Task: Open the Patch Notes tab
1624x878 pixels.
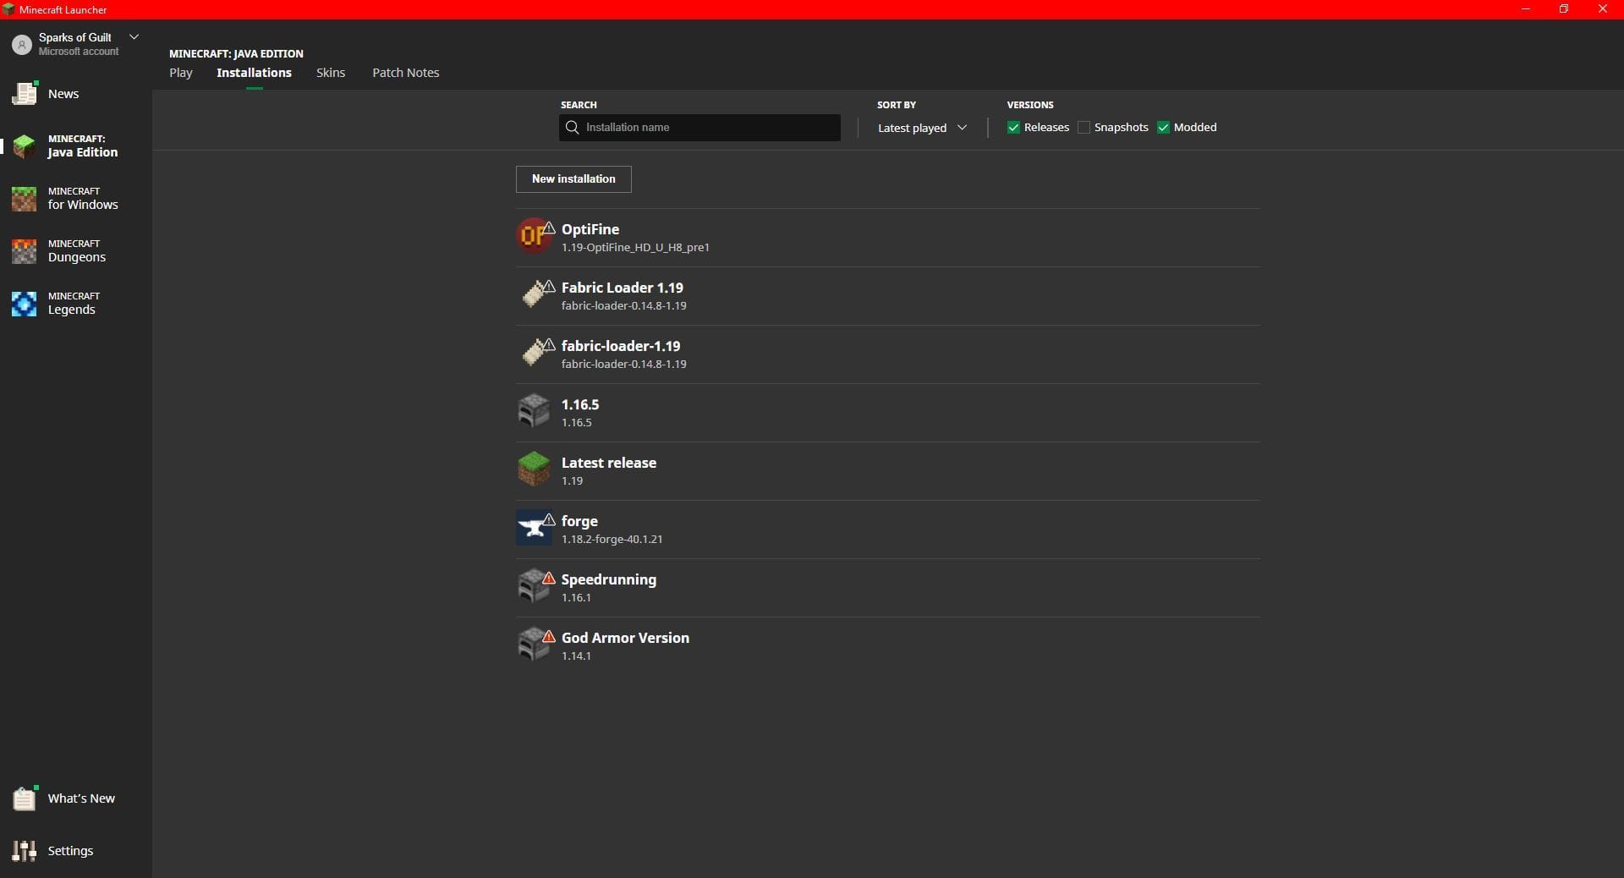Action: [405, 73]
